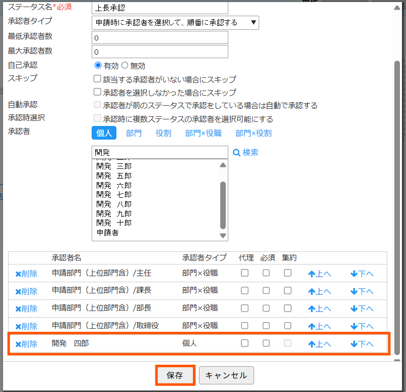Toggle 集約 checkbox for 主任 row
The width and height of the screenshot is (406, 392).
(288, 273)
